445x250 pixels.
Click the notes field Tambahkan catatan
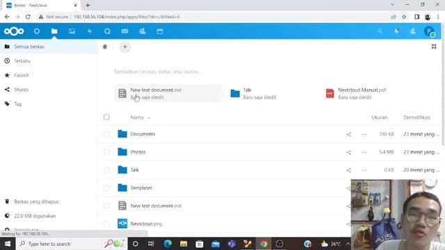(158, 72)
